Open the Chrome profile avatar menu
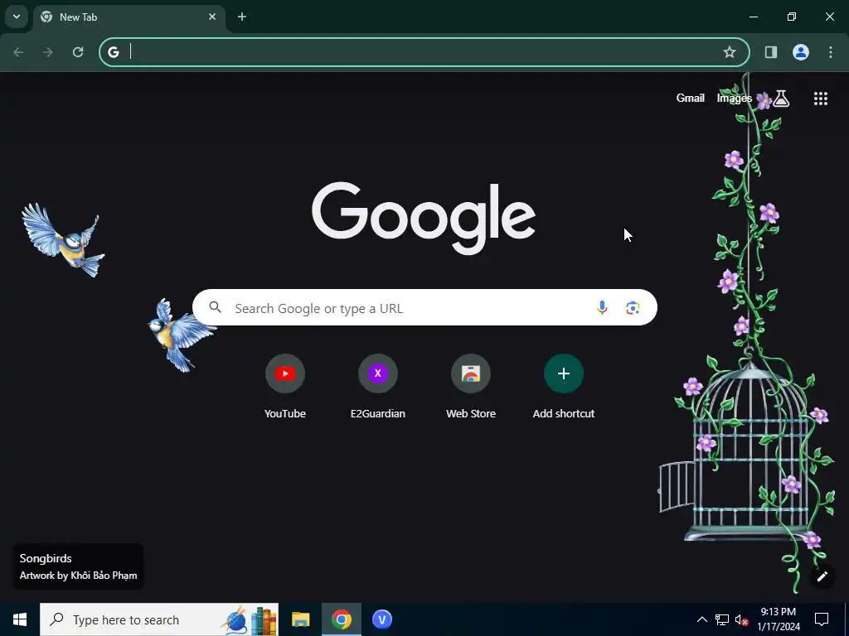The height and width of the screenshot is (636, 849). (x=801, y=52)
